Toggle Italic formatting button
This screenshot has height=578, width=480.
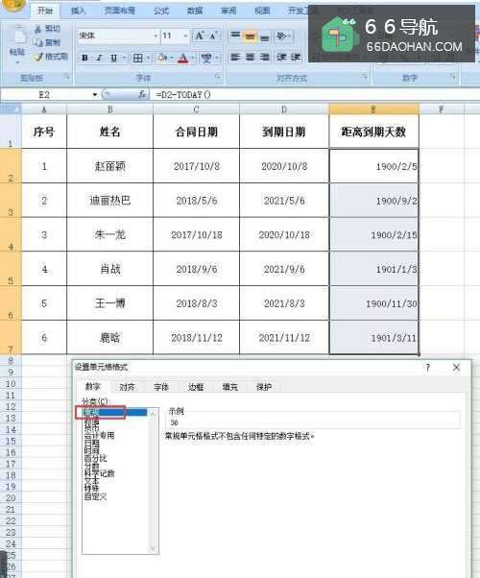[x=99, y=58]
